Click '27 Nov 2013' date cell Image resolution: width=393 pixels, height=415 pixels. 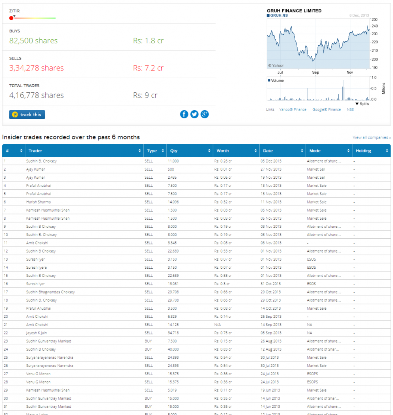pyautogui.click(x=271, y=169)
